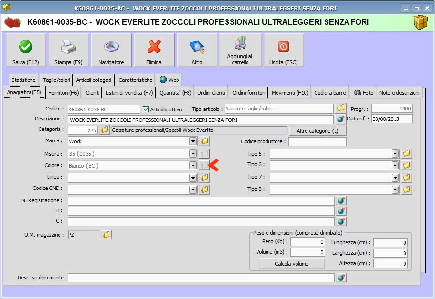Open the Caratteristiche tab
Image resolution: width=435 pixels, height=299 pixels.
coord(135,80)
